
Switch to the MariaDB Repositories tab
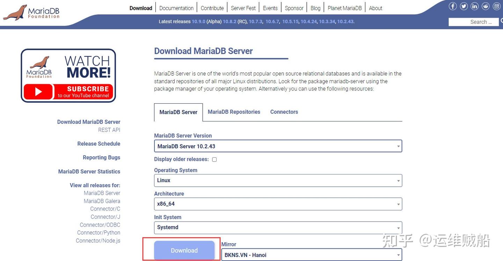(234, 112)
